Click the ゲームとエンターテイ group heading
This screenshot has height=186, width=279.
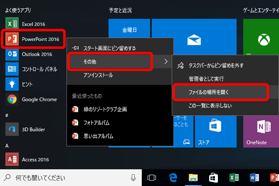click(x=261, y=10)
